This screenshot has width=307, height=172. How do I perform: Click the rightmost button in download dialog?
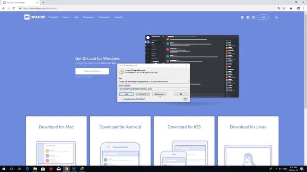181,94
